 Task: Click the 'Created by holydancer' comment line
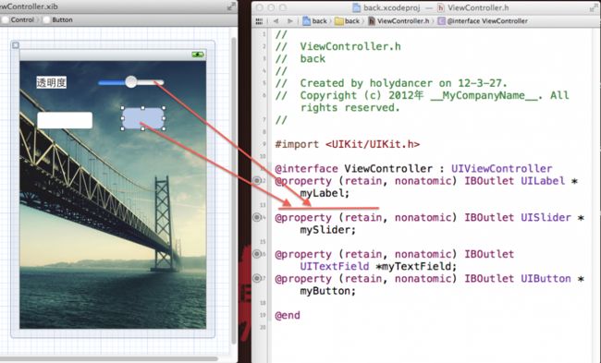tap(391, 83)
